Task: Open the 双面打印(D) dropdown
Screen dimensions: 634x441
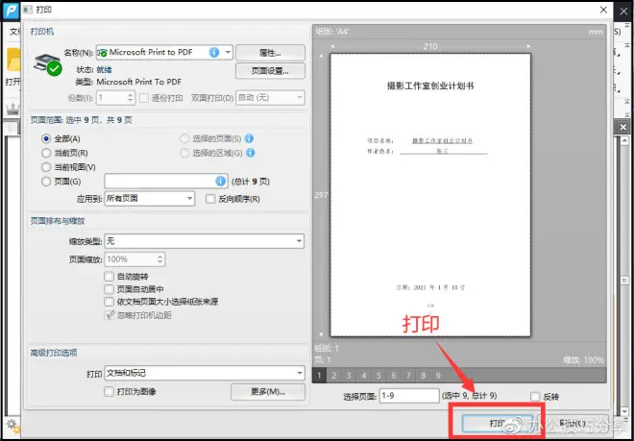Action: (x=270, y=98)
